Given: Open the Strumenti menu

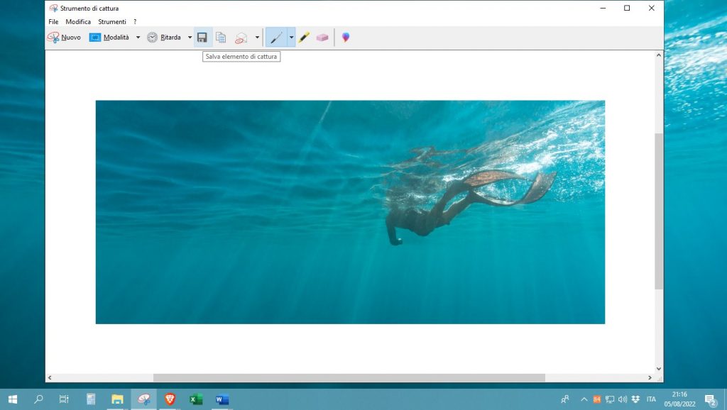Looking at the screenshot, I should click(112, 22).
